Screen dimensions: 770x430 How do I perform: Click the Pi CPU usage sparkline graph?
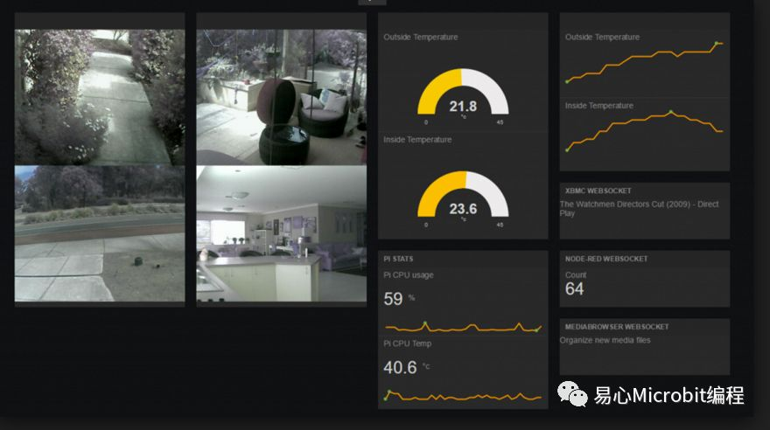(x=463, y=327)
